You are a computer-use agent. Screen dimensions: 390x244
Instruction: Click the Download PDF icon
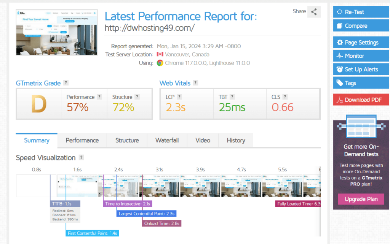(339, 100)
